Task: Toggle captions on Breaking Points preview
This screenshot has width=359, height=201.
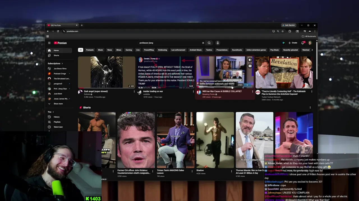Action: pos(250,66)
